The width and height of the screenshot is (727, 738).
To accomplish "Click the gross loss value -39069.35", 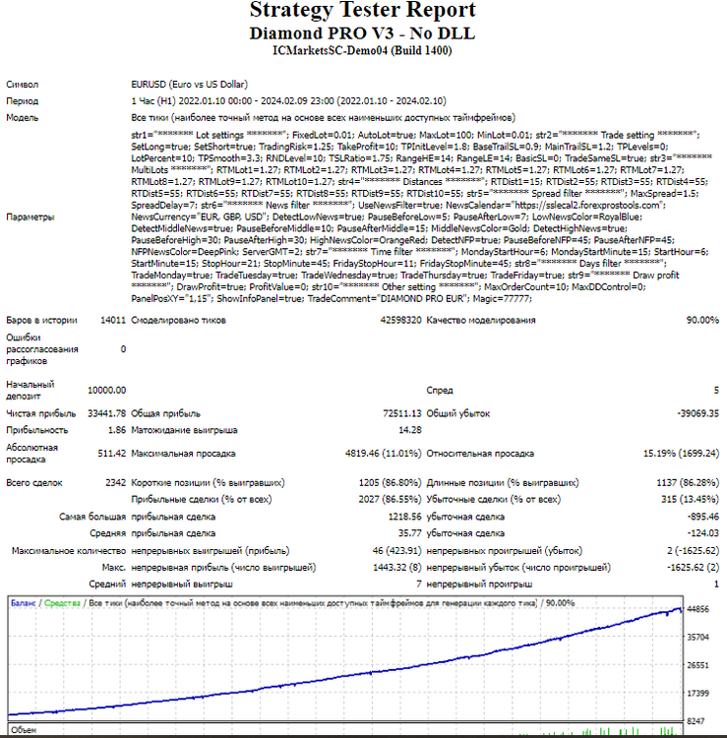I will pyautogui.click(x=698, y=413).
